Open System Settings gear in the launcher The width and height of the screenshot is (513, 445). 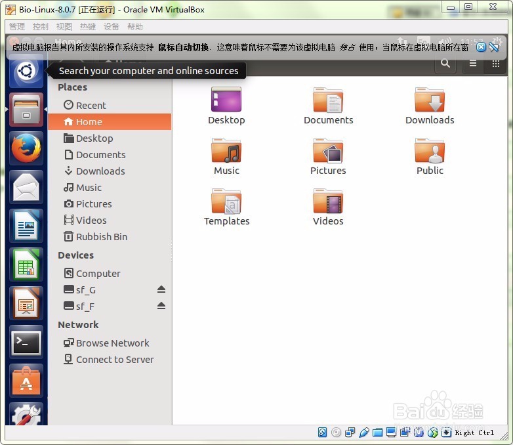point(26,414)
